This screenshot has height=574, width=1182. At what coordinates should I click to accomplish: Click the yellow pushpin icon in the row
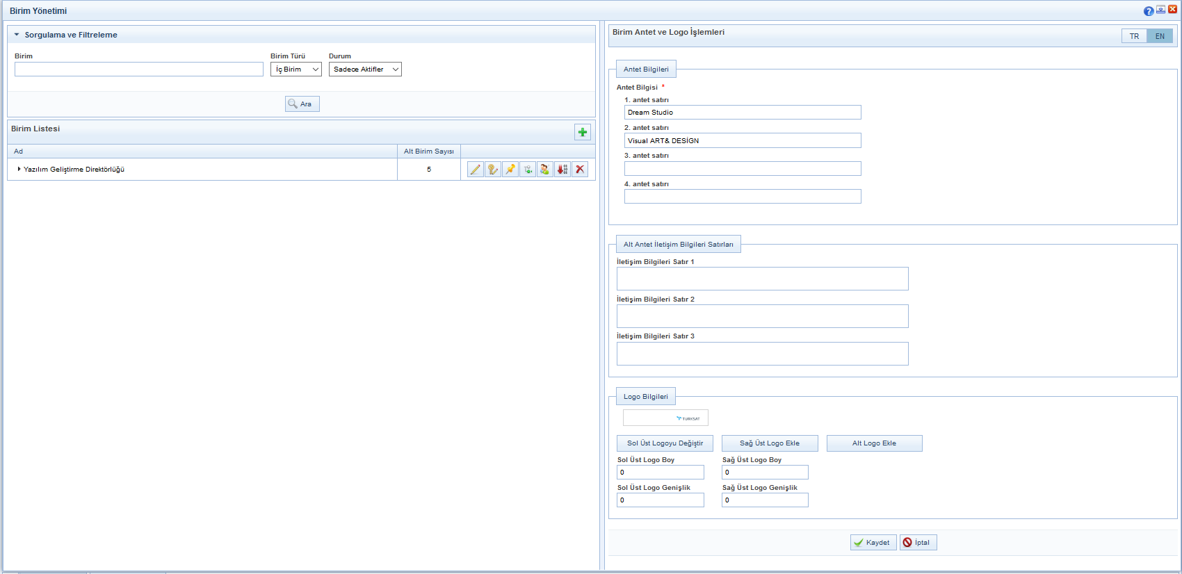(x=510, y=170)
